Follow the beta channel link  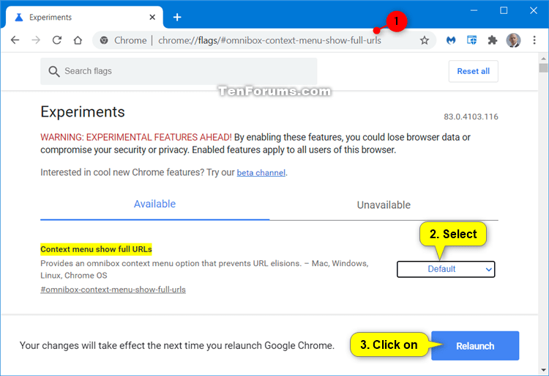[x=261, y=173]
